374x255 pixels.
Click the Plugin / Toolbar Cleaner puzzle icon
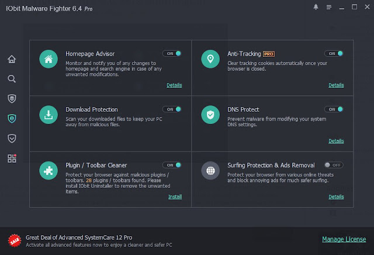click(48, 171)
